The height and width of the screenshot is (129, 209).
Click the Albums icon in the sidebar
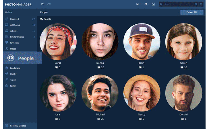click(x=7, y=31)
